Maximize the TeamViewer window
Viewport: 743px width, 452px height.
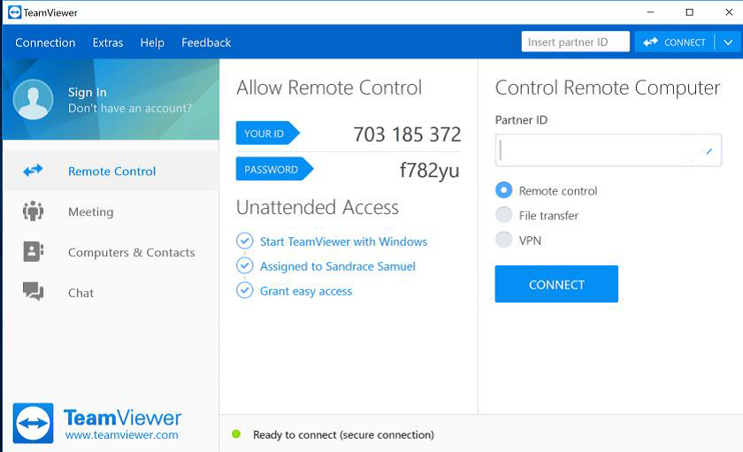click(689, 11)
